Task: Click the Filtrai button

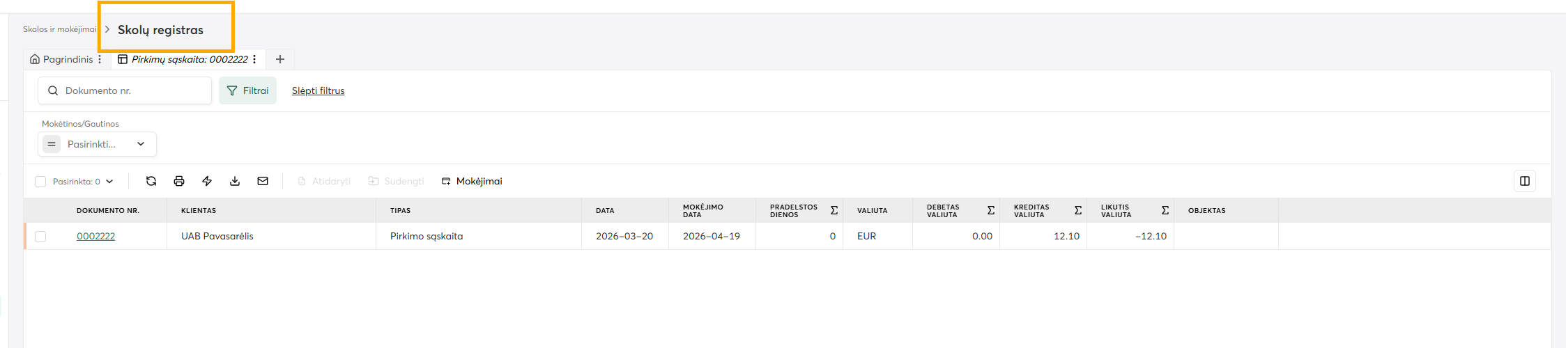Action: pos(247,90)
